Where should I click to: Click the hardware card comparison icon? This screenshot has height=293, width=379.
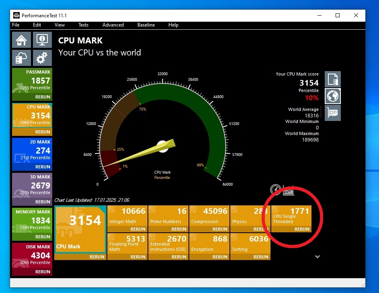pos(333,113)
